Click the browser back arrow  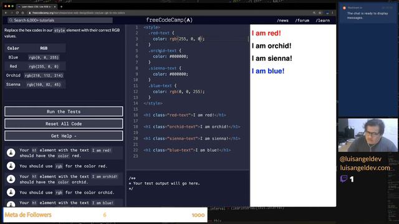point(6,12)
